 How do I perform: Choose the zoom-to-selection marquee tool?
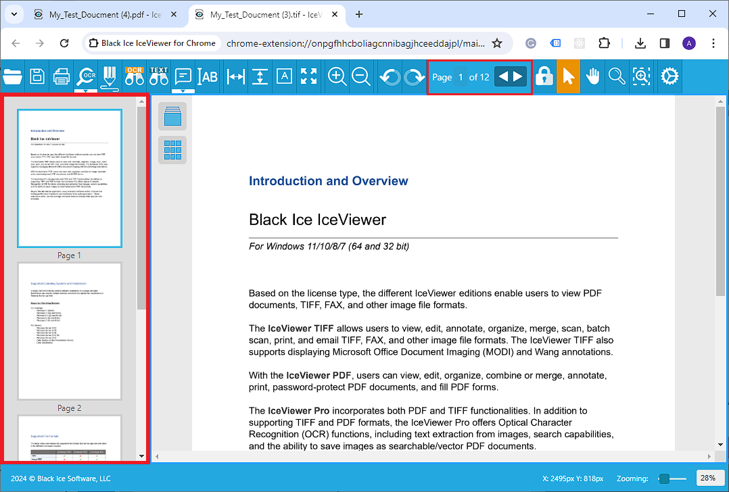[x=641, y=76]
